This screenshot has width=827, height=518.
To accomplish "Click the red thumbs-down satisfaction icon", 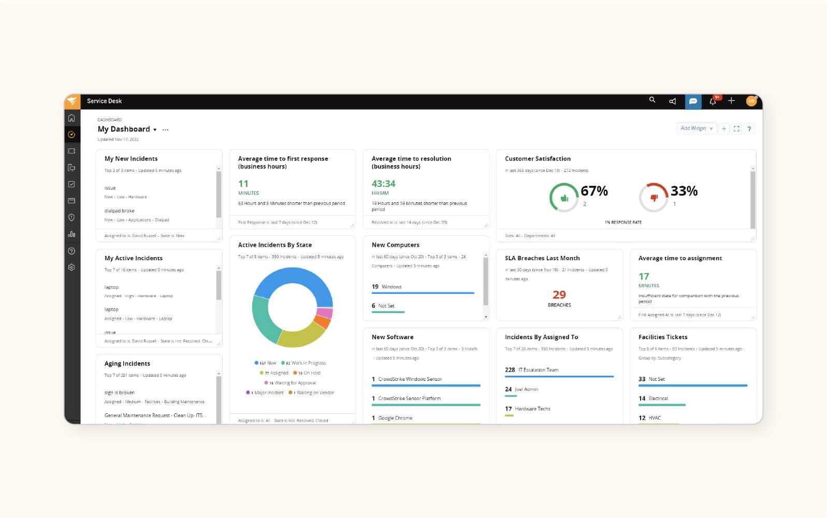I will 654,198.
